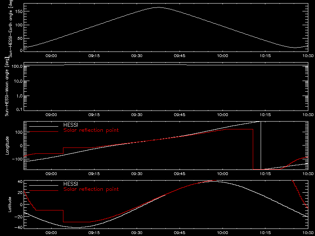
Task: Click the 50 tick on Earth angle axis
Action: tap(20, 38)
